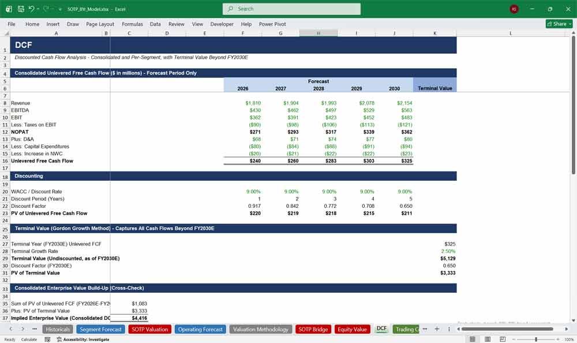Switch to the SOTP Bridge sheet
The width and height of the screenshot is (577, 343).
313,329
